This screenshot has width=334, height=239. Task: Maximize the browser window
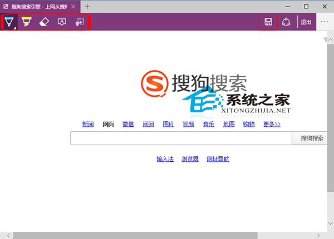pyautogui.click(x=306, y=7)
